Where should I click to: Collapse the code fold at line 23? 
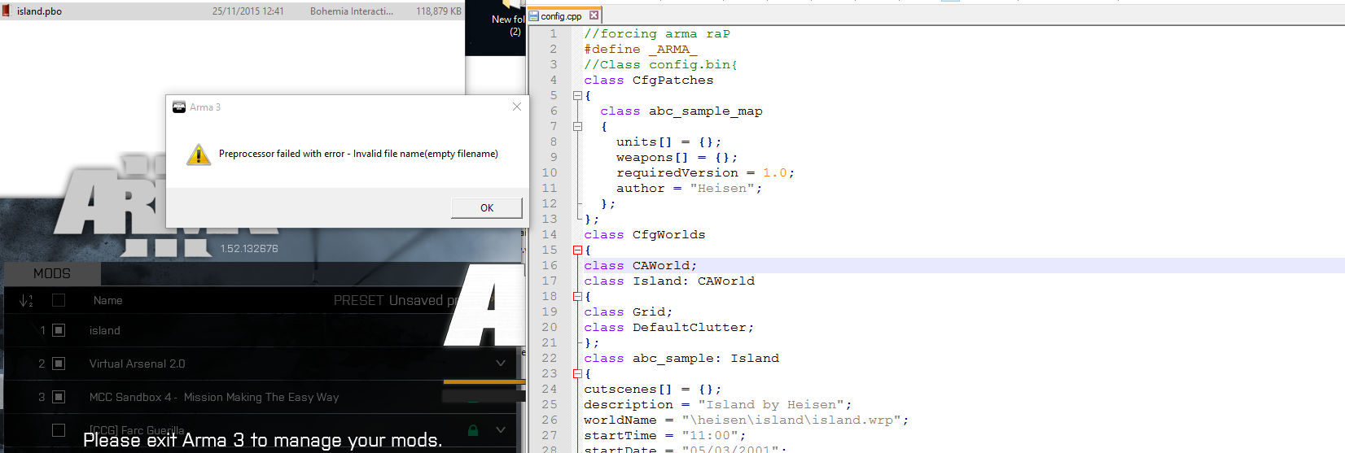tap(577, 373)
